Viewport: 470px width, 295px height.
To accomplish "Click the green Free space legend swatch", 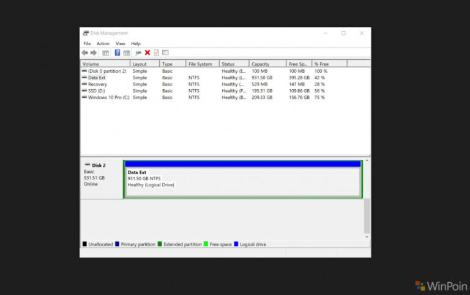I will pyautogui.click(x=206, y=244).
